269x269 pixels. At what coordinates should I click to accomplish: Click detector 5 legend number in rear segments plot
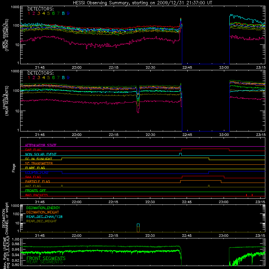(x=48, y=78)
